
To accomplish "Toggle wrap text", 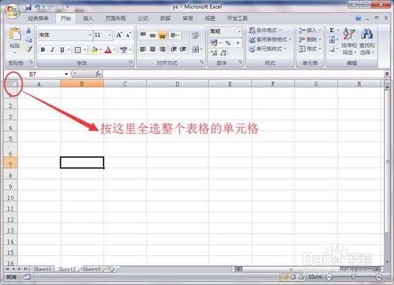I will [195, 36].
